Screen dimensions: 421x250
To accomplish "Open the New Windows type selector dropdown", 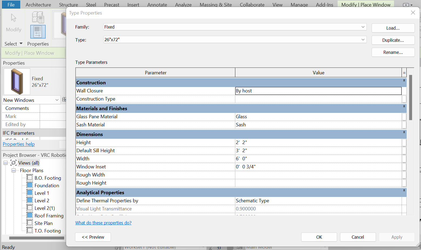I will click(57, 100).
